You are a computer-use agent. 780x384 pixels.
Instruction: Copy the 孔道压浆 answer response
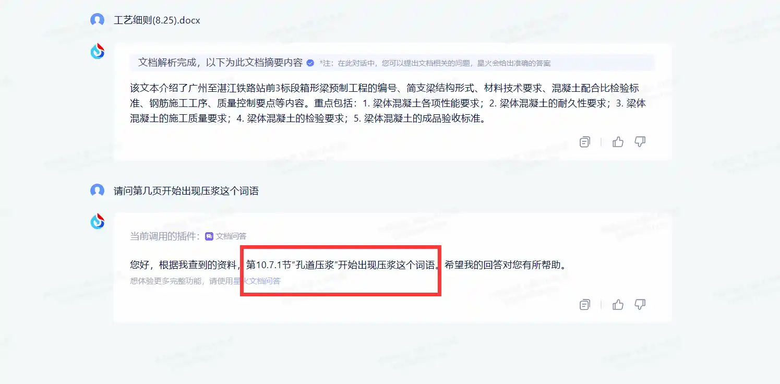click(x=585, y=305)
